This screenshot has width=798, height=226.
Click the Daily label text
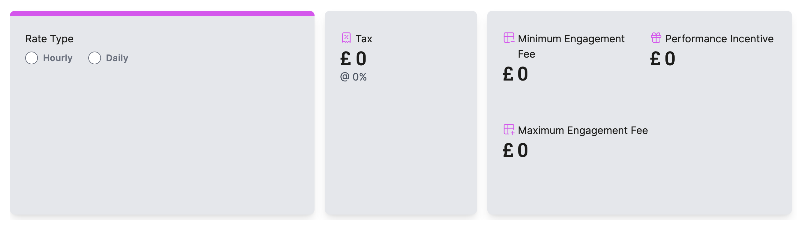coord(117,58)
